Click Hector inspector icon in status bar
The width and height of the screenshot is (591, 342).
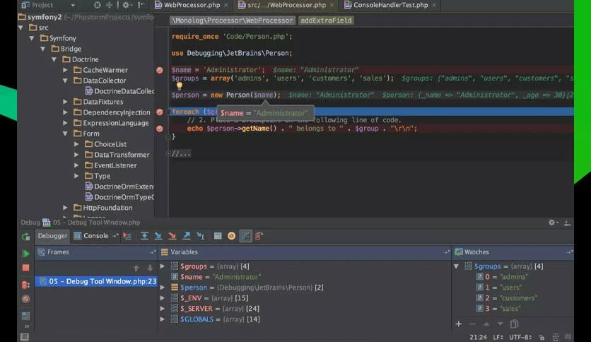[x=556, y=337]
